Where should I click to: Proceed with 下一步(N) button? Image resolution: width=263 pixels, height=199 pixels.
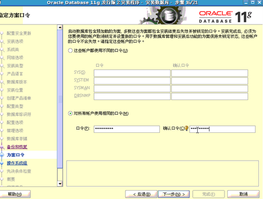tap(174, 194)
